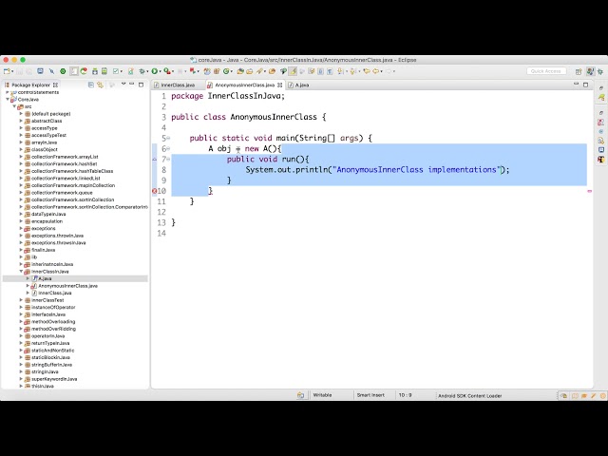Toggle Link with Editor in Package Explorer
Screen dimensions: 608x456
point(101,85)
